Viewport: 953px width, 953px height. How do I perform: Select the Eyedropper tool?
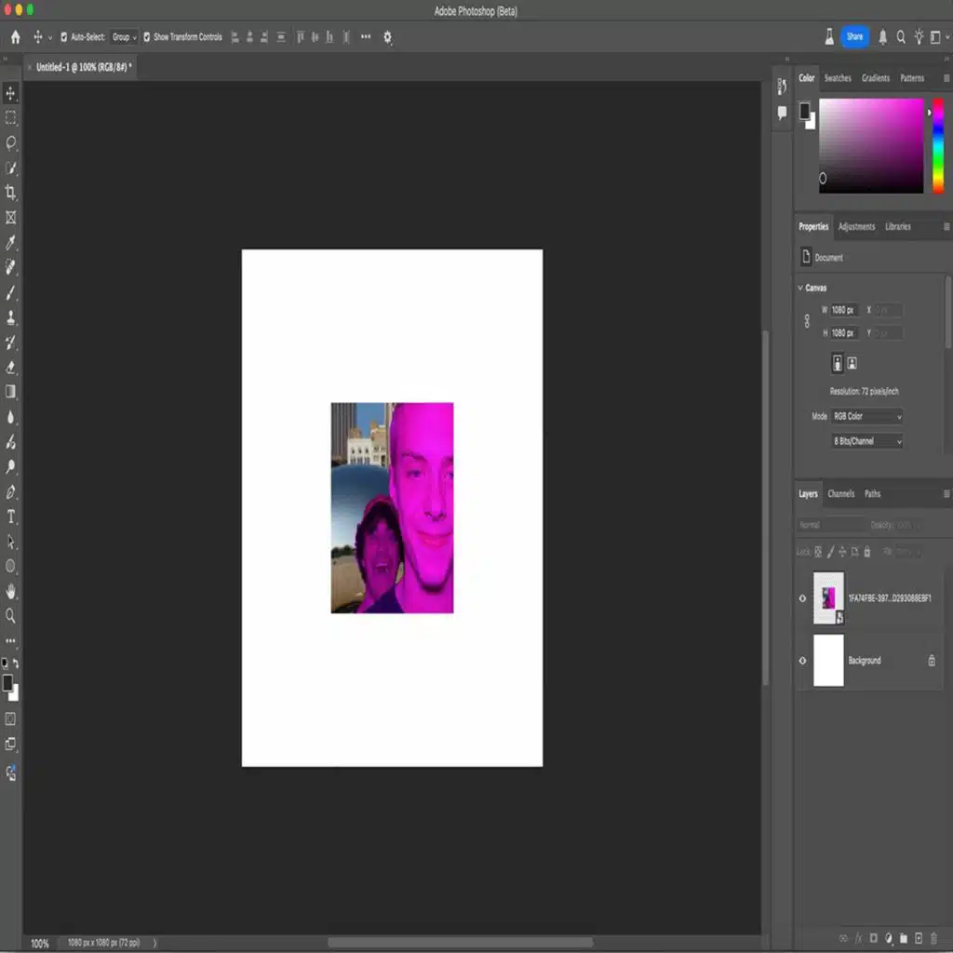(x=11, y=243)
